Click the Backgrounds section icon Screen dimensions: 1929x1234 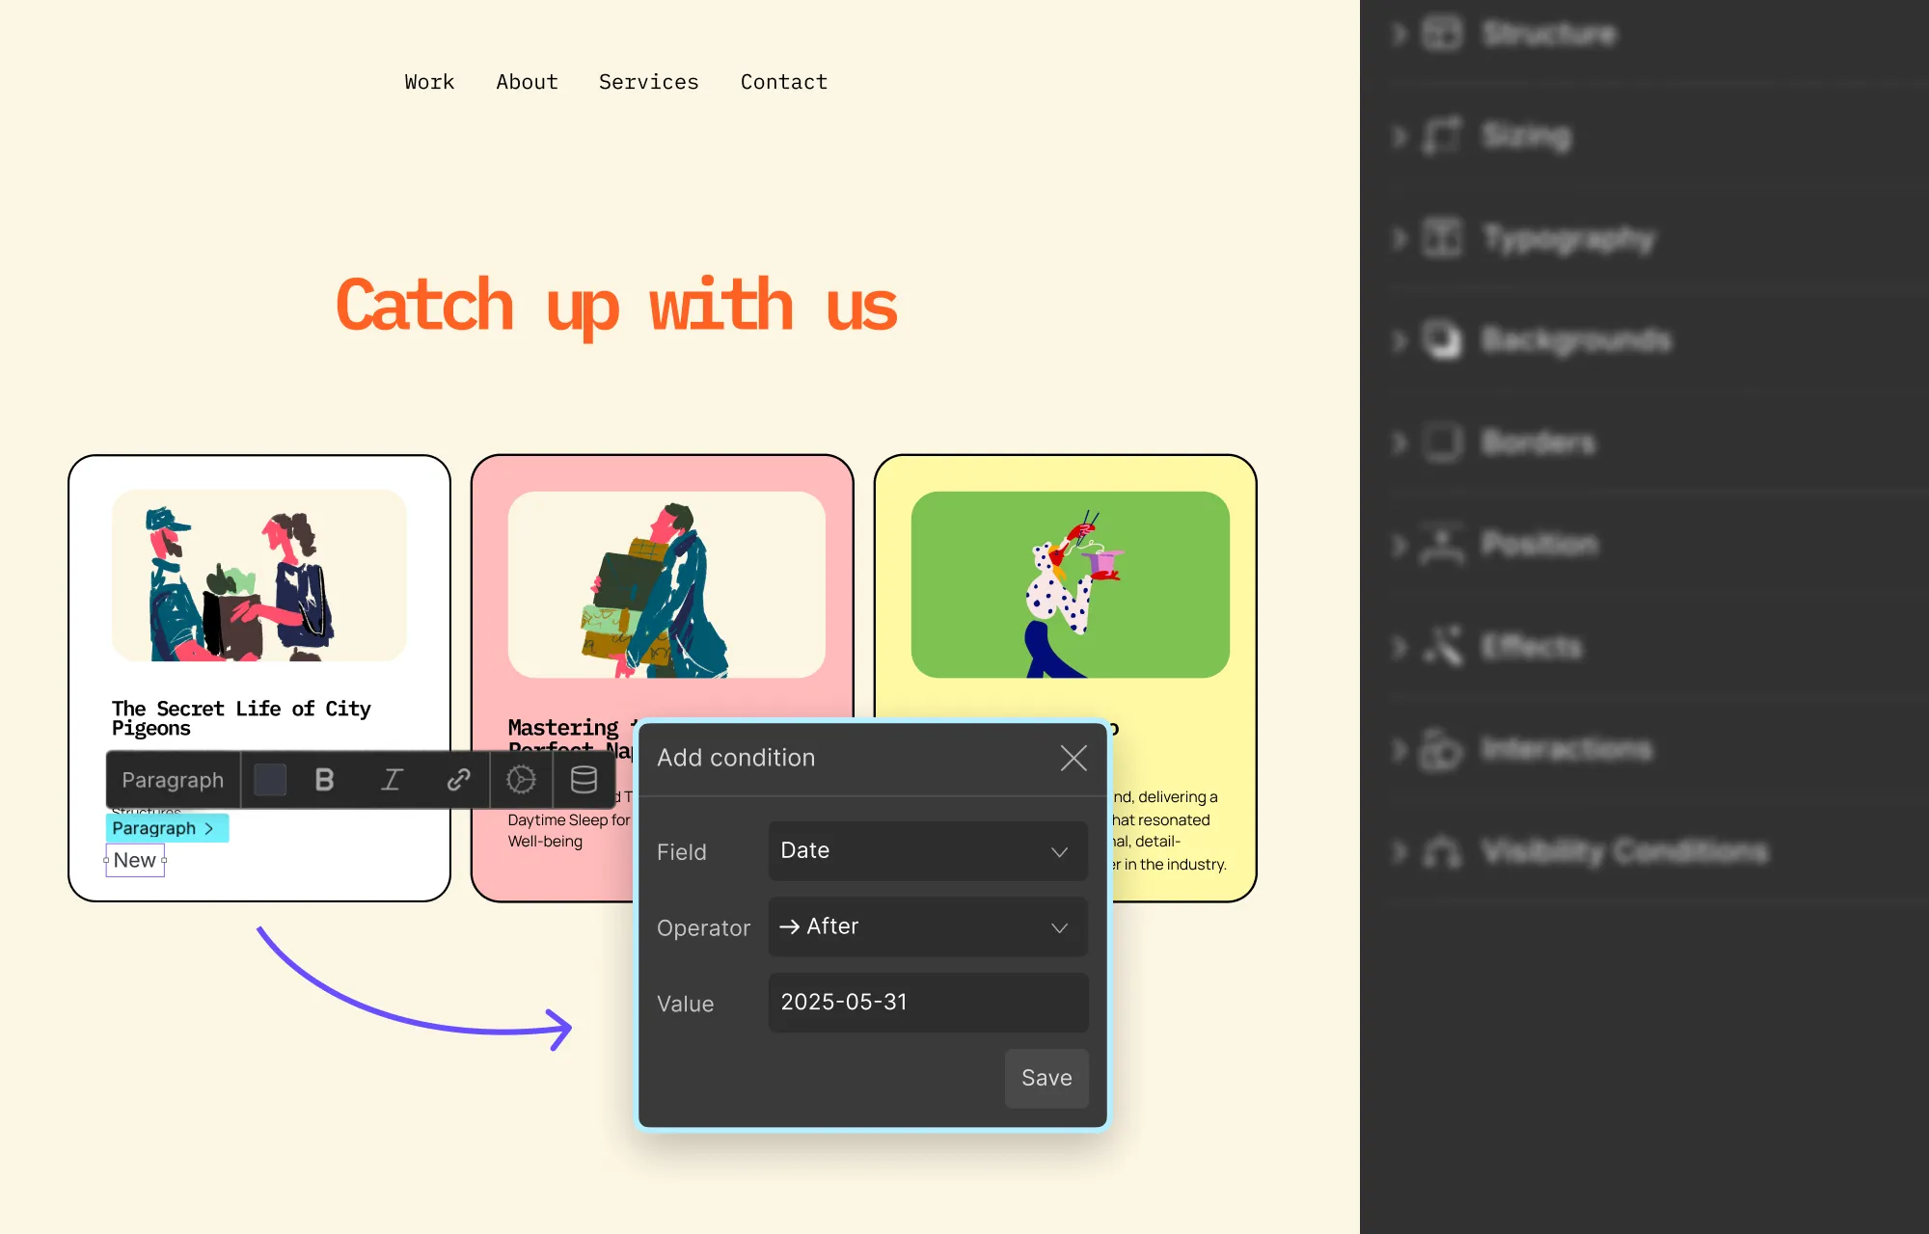pos(1443,340)
